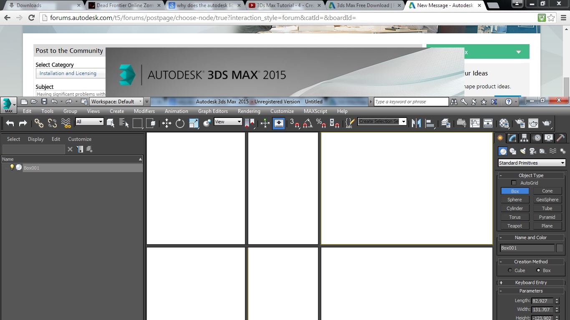Click the Open File folder icon
Image resolution: width=570 pixels, height=320 pixels.
click(34, 102)
